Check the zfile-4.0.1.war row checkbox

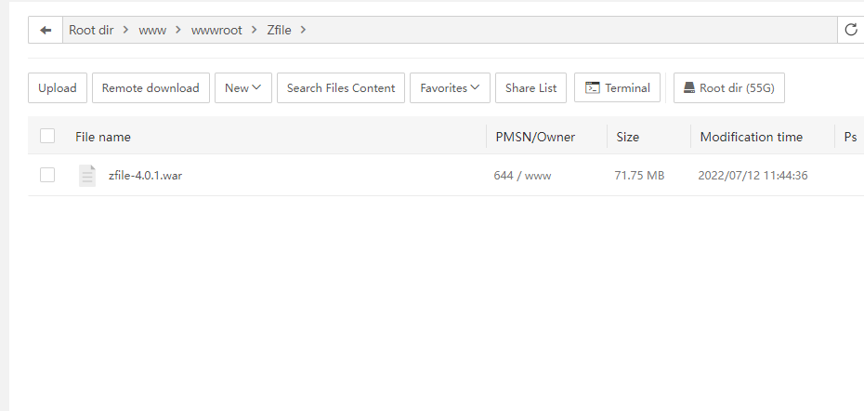coord(47,175)
